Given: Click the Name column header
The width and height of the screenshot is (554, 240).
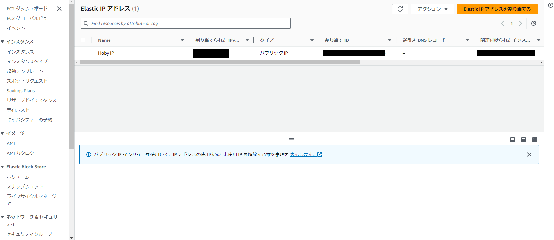Looking at the screenshot, I should pyautogui.click(x=104, y=40).
